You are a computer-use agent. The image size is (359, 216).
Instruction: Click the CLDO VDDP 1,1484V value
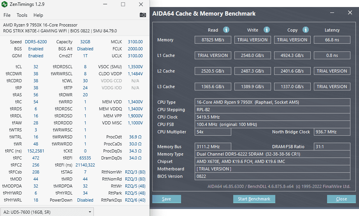[135, 74]
